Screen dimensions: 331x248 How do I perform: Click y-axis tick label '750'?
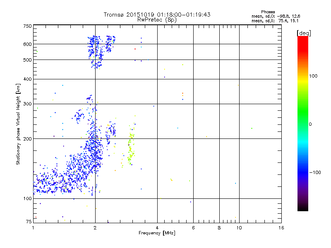point(27,26)
